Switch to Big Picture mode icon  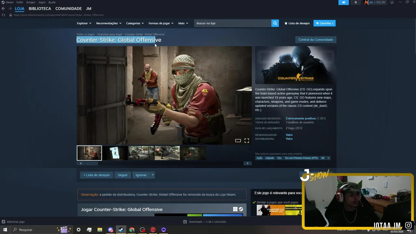(392, 2)
